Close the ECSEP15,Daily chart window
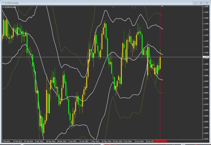211x145 pixels. (206, 3)
